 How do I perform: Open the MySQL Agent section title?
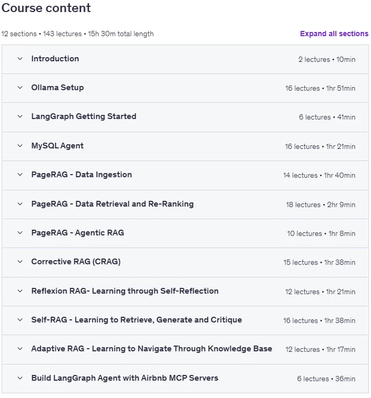click(x=57, y=146)
